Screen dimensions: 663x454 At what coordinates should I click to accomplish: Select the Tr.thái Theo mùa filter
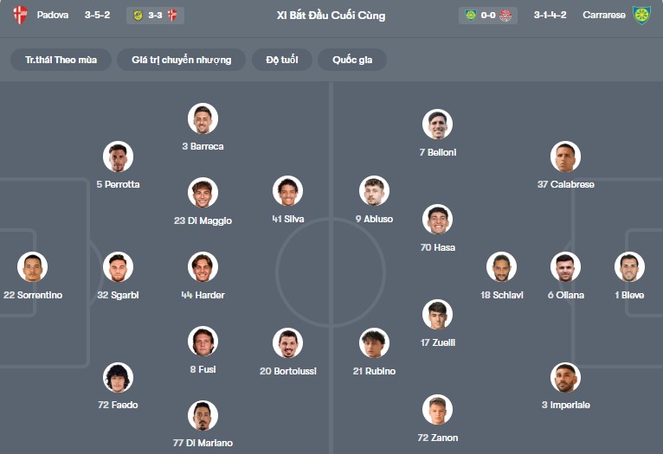[61, 60]
